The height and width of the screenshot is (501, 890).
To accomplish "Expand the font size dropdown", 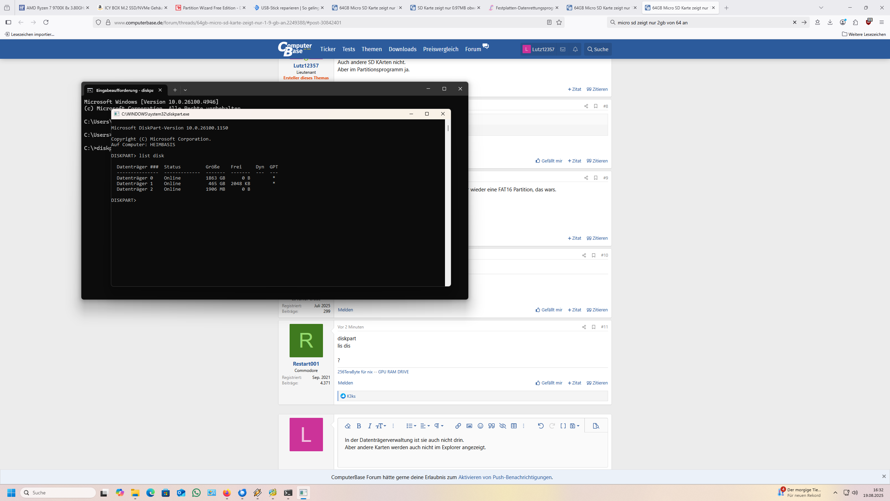I will (x=381, y=426).
